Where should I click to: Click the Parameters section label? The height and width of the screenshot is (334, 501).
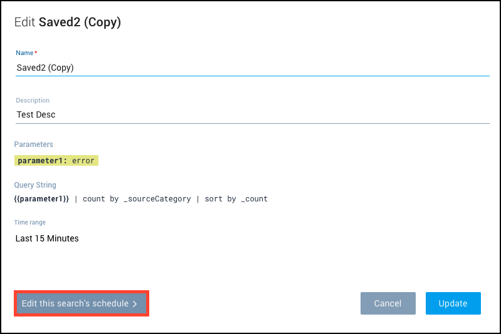[34, 144]
